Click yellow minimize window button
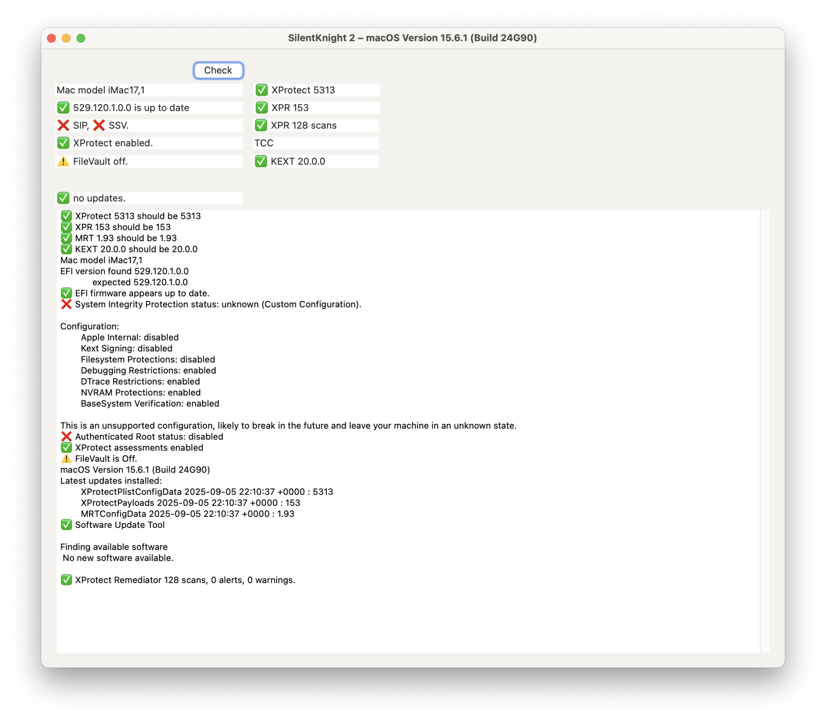 pyautogui.click(x=66, y=38)
